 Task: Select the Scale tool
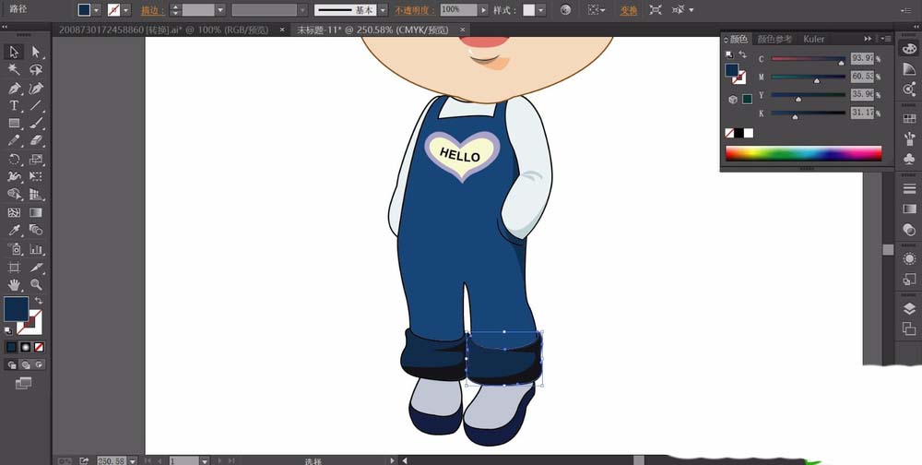36,159
